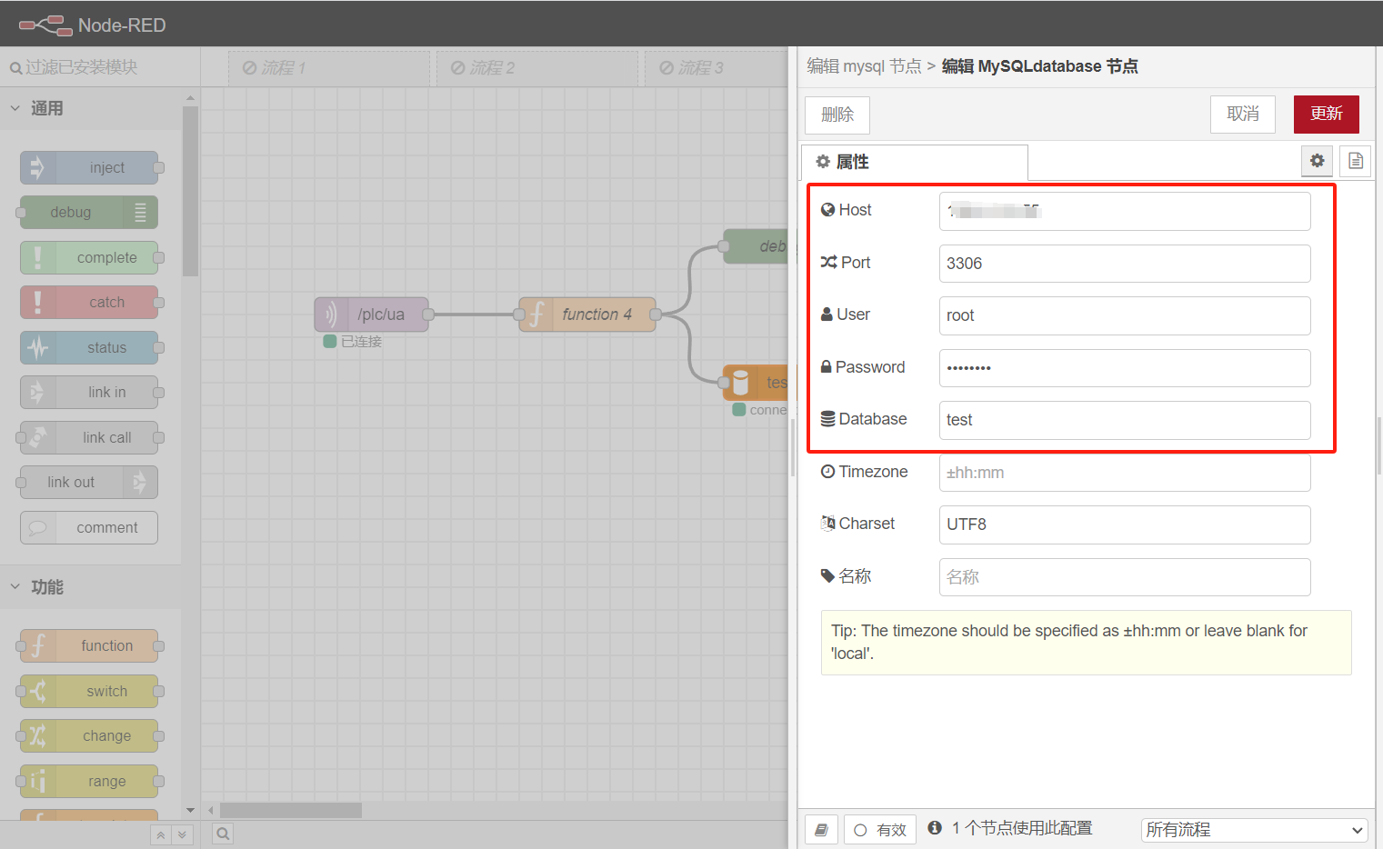Select the switch node in palette
This screenshot has height=849, width=1383.
(x=89, y=692)
